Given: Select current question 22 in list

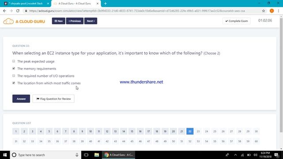Looking at the screenshot, I should (x=190, y=131).
